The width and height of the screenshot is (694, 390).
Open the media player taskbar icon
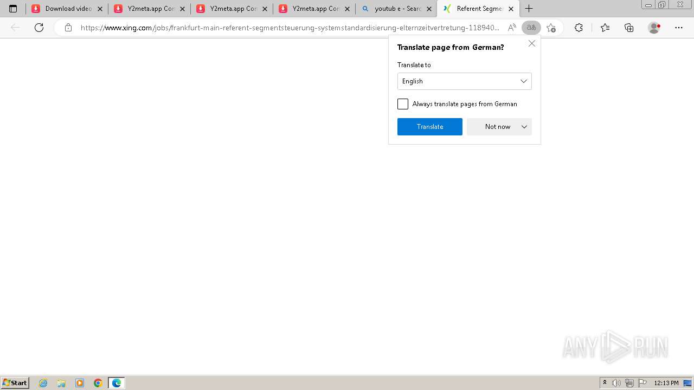(x=80, y=383)
